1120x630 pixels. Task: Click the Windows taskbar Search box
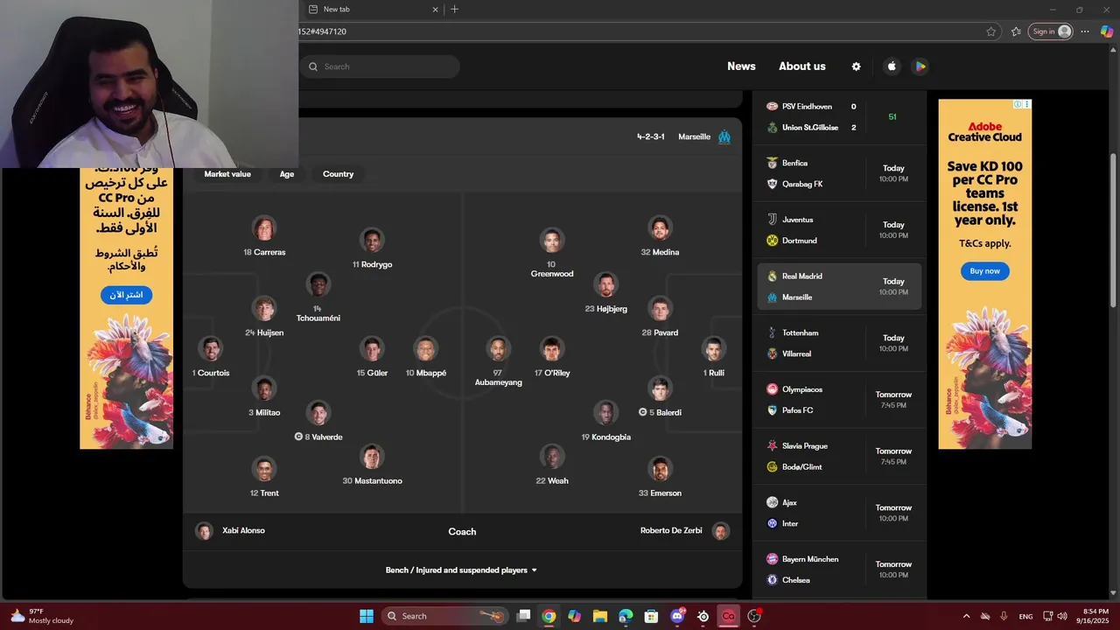click(x=445, y=616)
